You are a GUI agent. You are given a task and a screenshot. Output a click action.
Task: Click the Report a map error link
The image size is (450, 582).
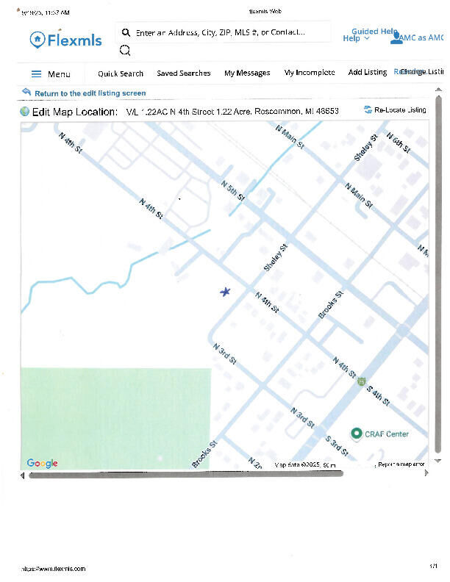tap(401, 464)
